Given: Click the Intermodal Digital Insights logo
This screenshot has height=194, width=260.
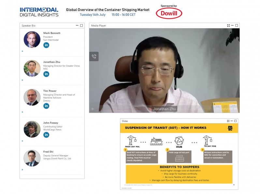Looking at the screenshot, I should click(x=39, y=12).
